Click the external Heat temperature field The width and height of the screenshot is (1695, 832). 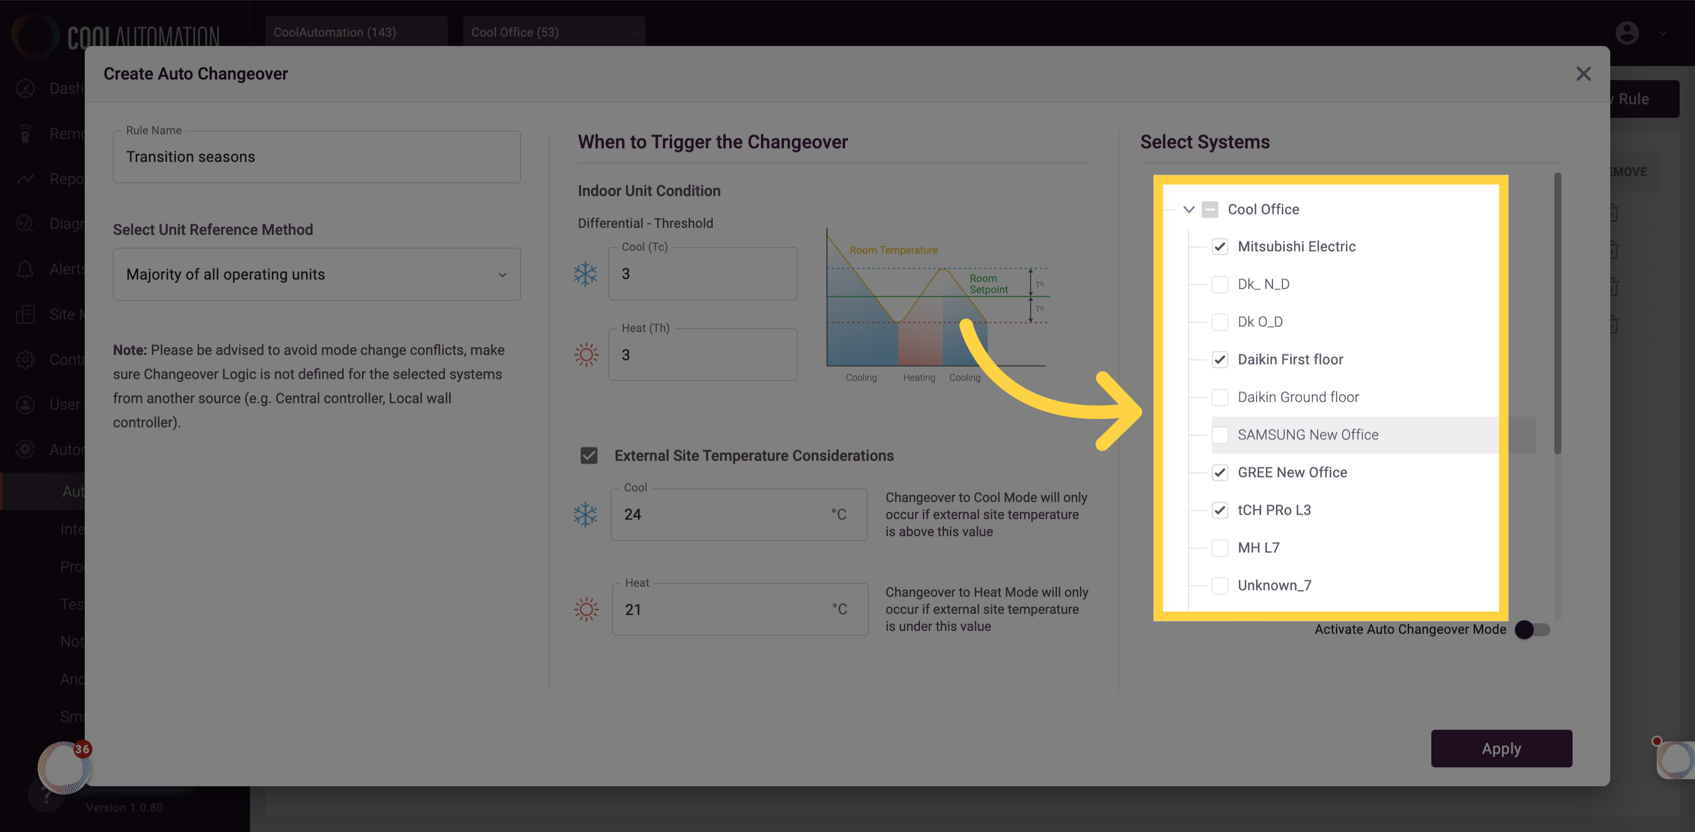pyautogui.click(x=740, y=609)
